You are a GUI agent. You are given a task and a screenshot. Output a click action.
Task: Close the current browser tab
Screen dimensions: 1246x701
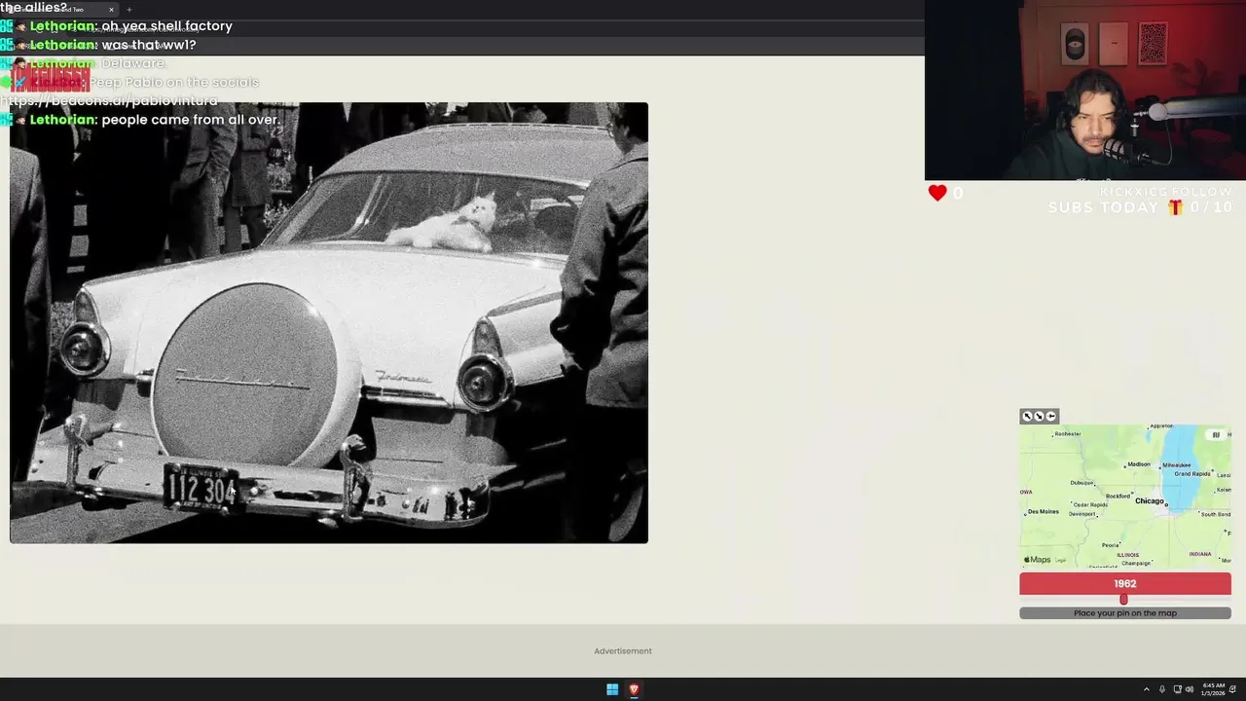click(111, 10)
